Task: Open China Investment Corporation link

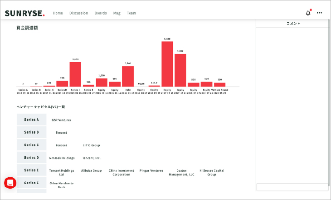Action: pyautogui.click(x=122, y=172)
